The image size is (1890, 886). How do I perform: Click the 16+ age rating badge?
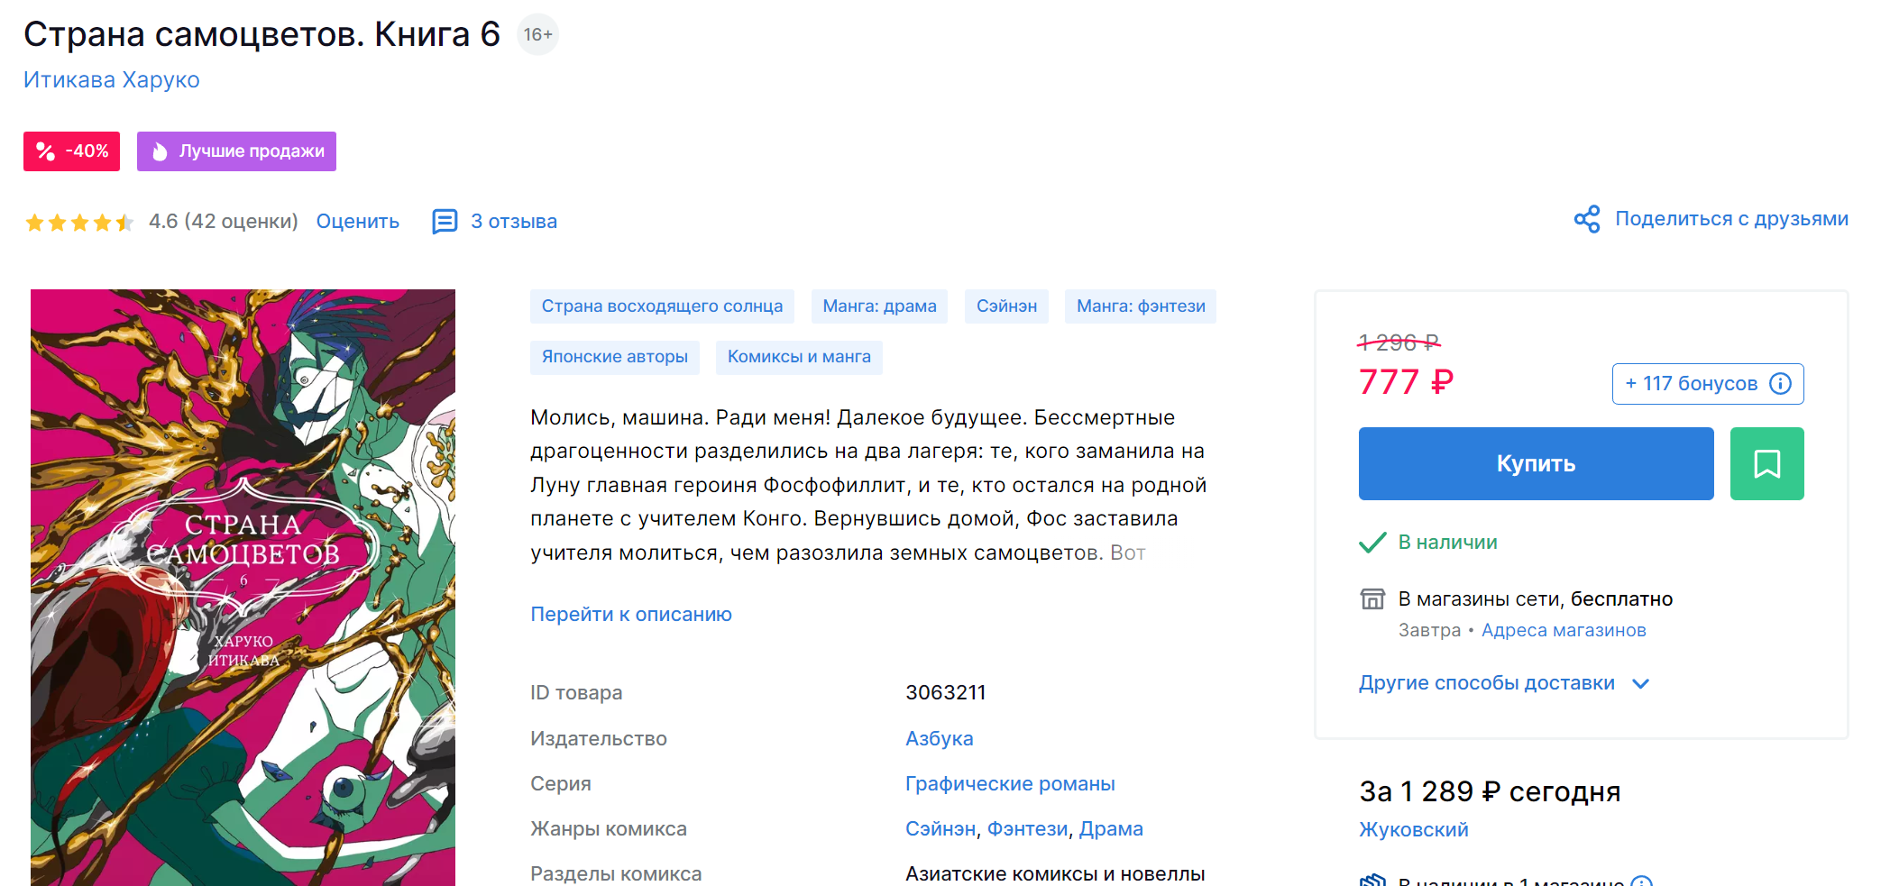coord(538,34)
